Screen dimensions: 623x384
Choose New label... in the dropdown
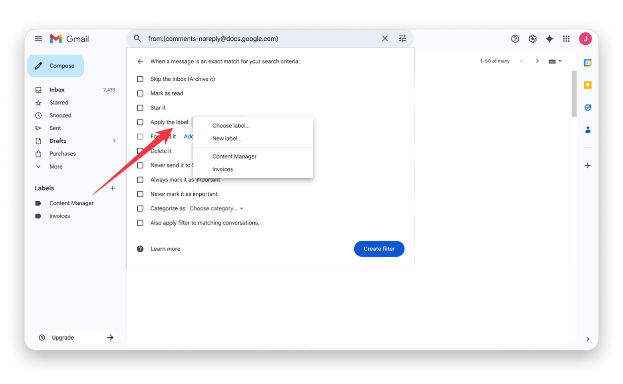[x=226, y=139]
